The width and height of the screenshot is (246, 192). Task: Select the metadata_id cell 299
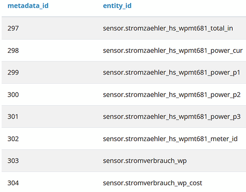[13, 72]
